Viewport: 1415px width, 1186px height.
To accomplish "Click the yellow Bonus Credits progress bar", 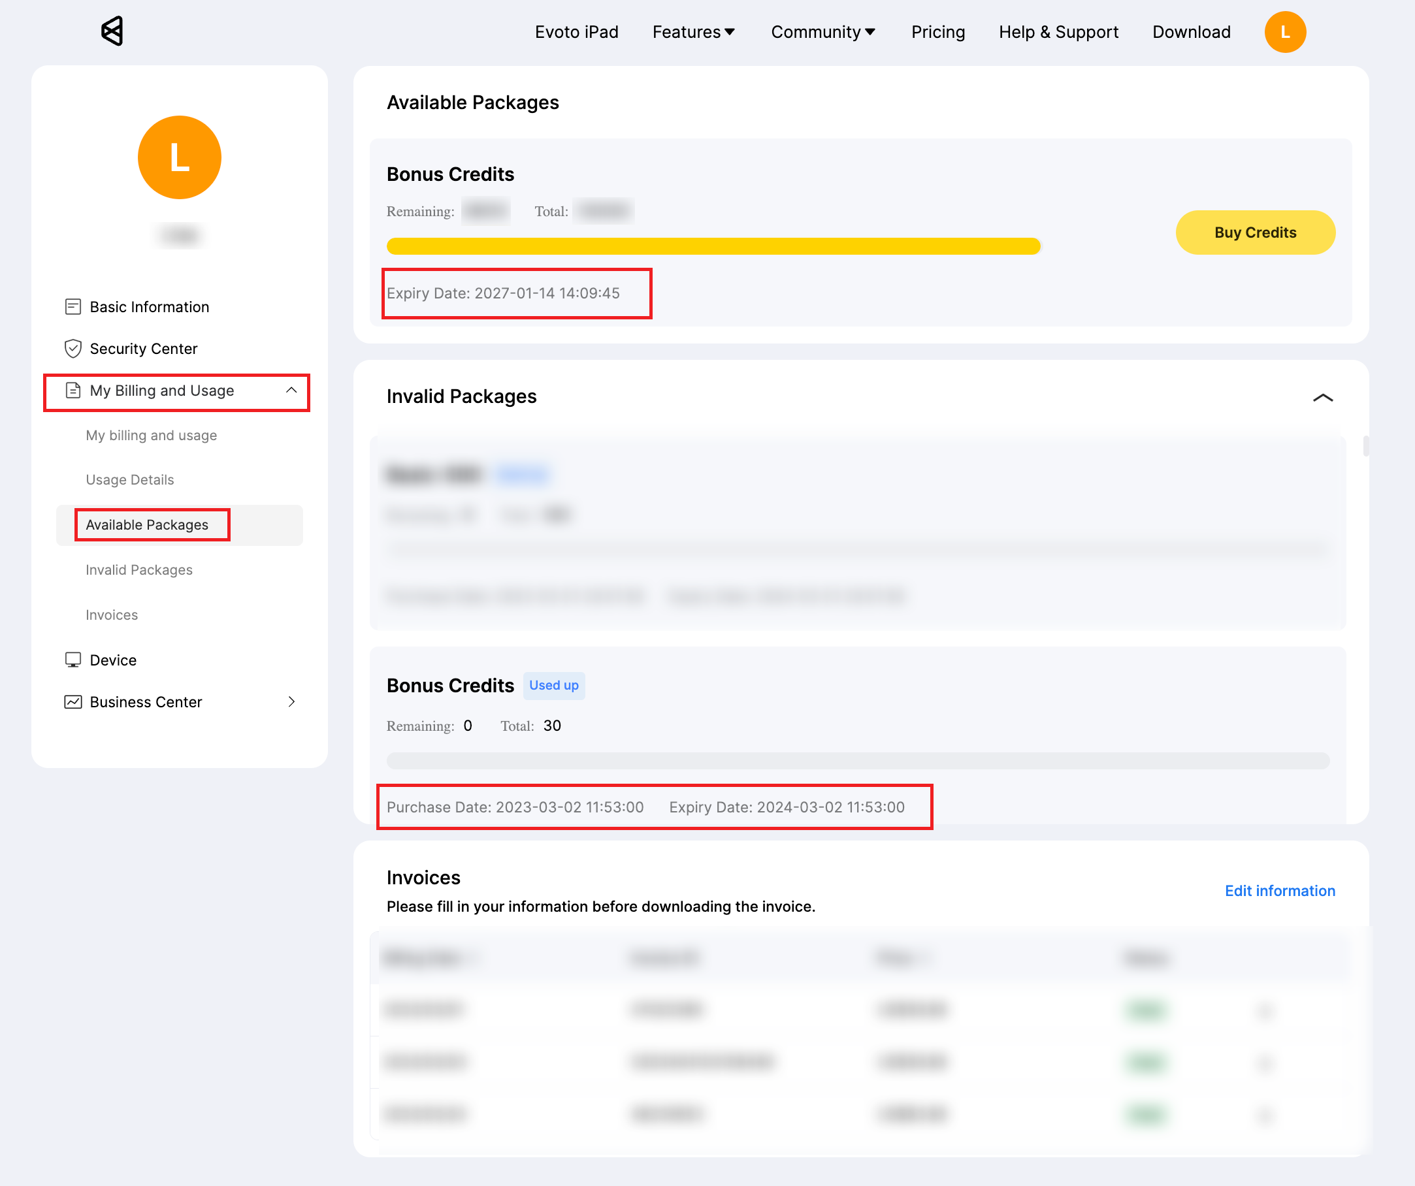I will (713, 246).
